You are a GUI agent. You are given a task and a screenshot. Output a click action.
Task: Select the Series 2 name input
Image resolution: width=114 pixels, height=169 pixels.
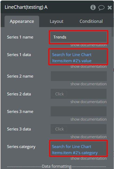tap(79, 76)
